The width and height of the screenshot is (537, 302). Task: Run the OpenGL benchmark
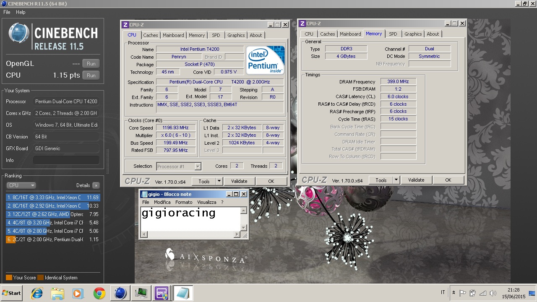pyautogui.click(x=91, y=64)
